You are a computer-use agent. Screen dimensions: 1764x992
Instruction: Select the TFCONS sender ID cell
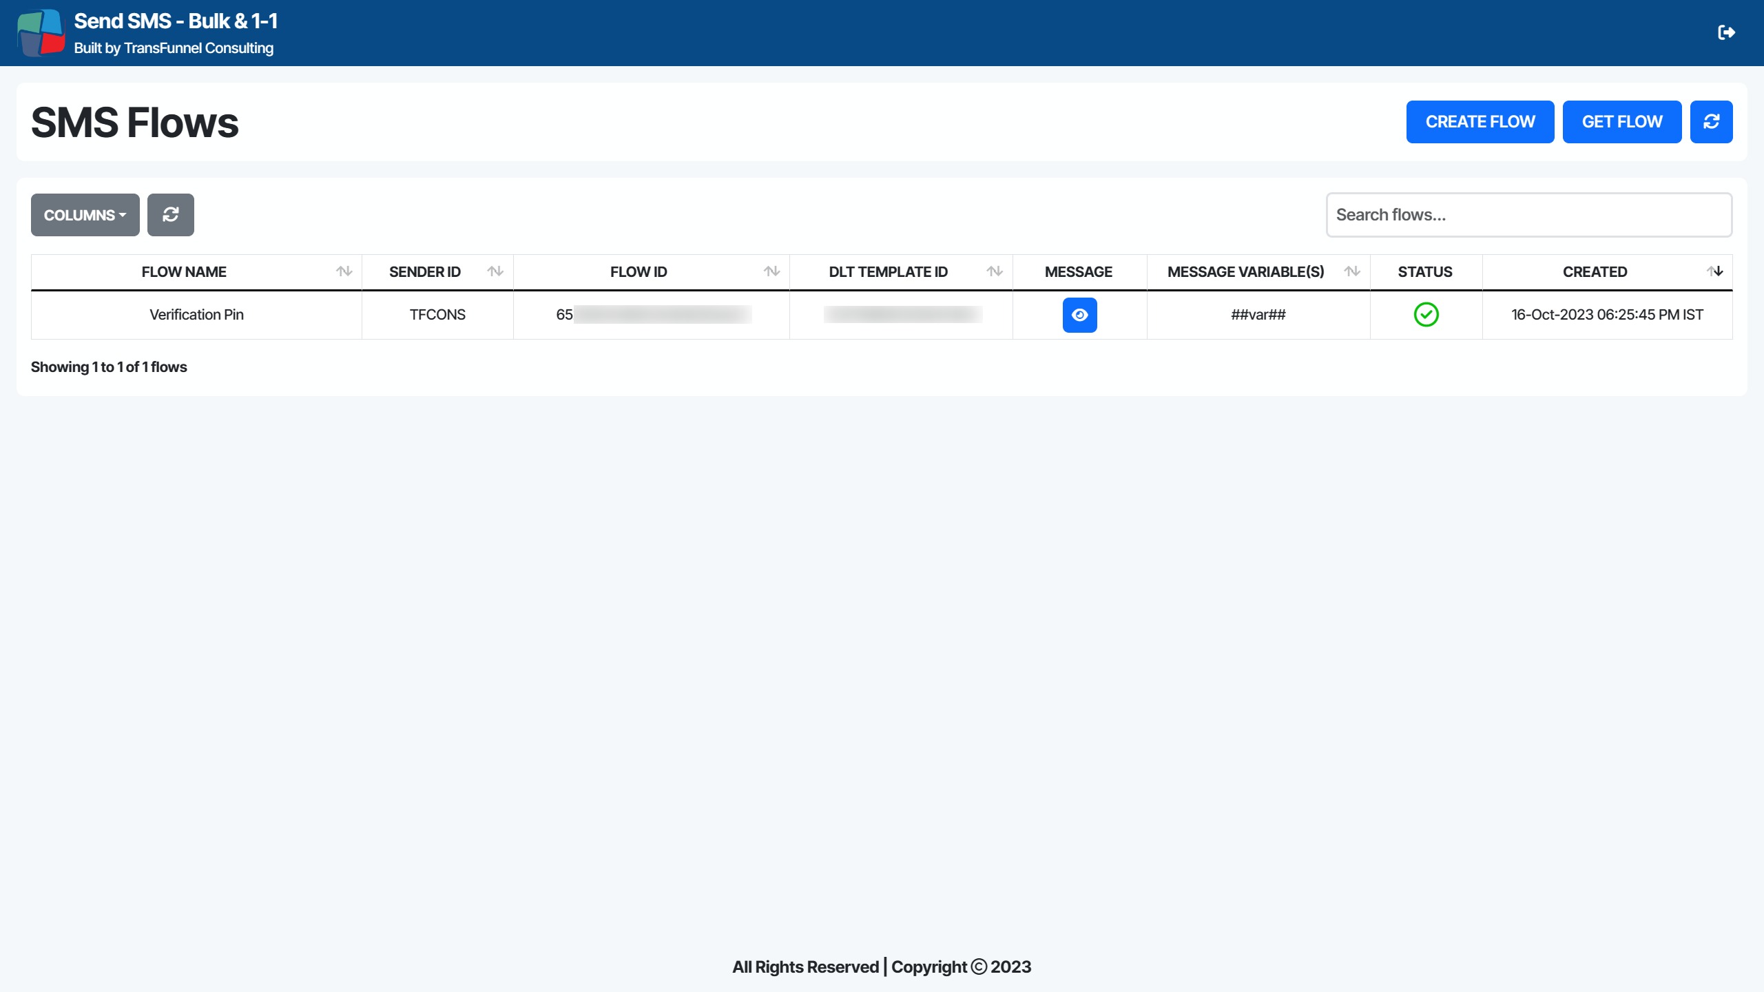coord(437,315)
